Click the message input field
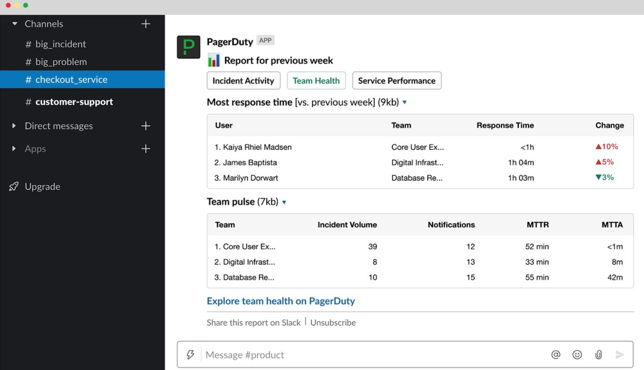644x370 pixels. pos(330,354)
